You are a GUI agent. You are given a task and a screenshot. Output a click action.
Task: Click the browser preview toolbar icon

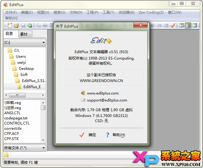pyautogui.click(x=195, y=26)
